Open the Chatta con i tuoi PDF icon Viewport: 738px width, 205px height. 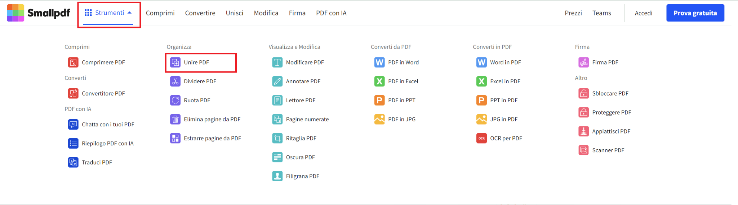click(x=73, y=125)
